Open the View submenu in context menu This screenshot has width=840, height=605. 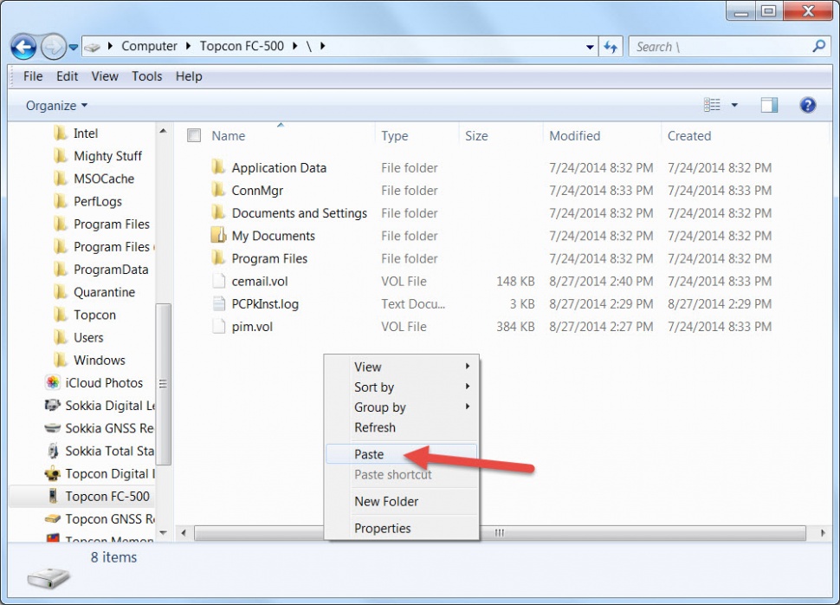(x=401, y=367)
